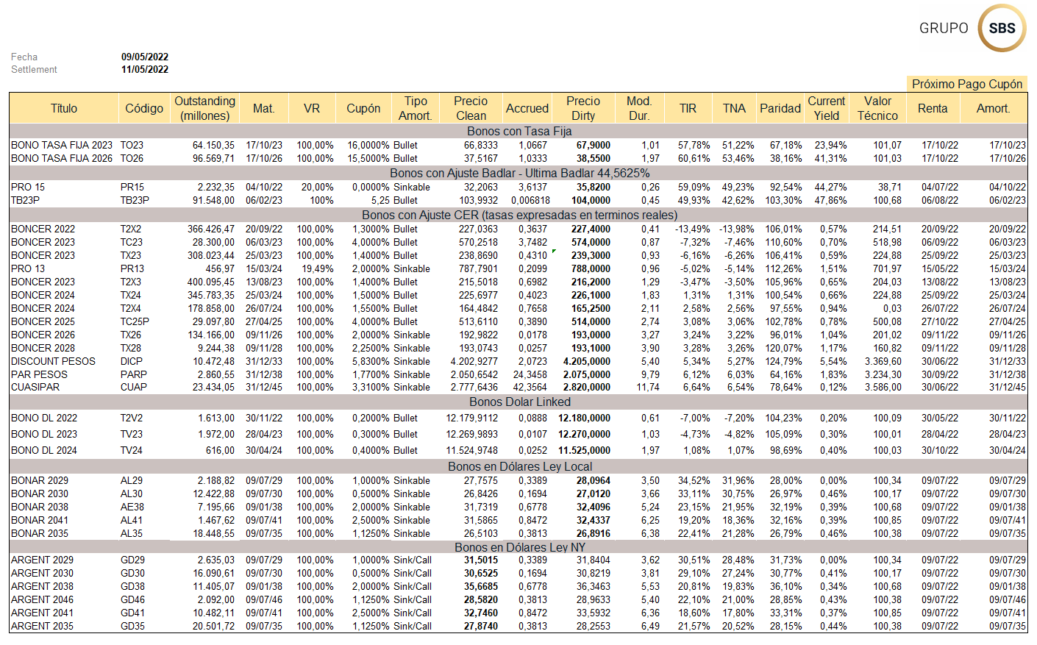Click the Fecha value 09/05/2022
Viewport: 1037px width, 645px height.
tap(145, 57)
